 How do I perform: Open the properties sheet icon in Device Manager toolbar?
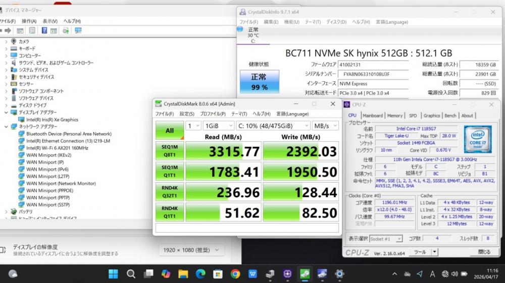[32, 31]
